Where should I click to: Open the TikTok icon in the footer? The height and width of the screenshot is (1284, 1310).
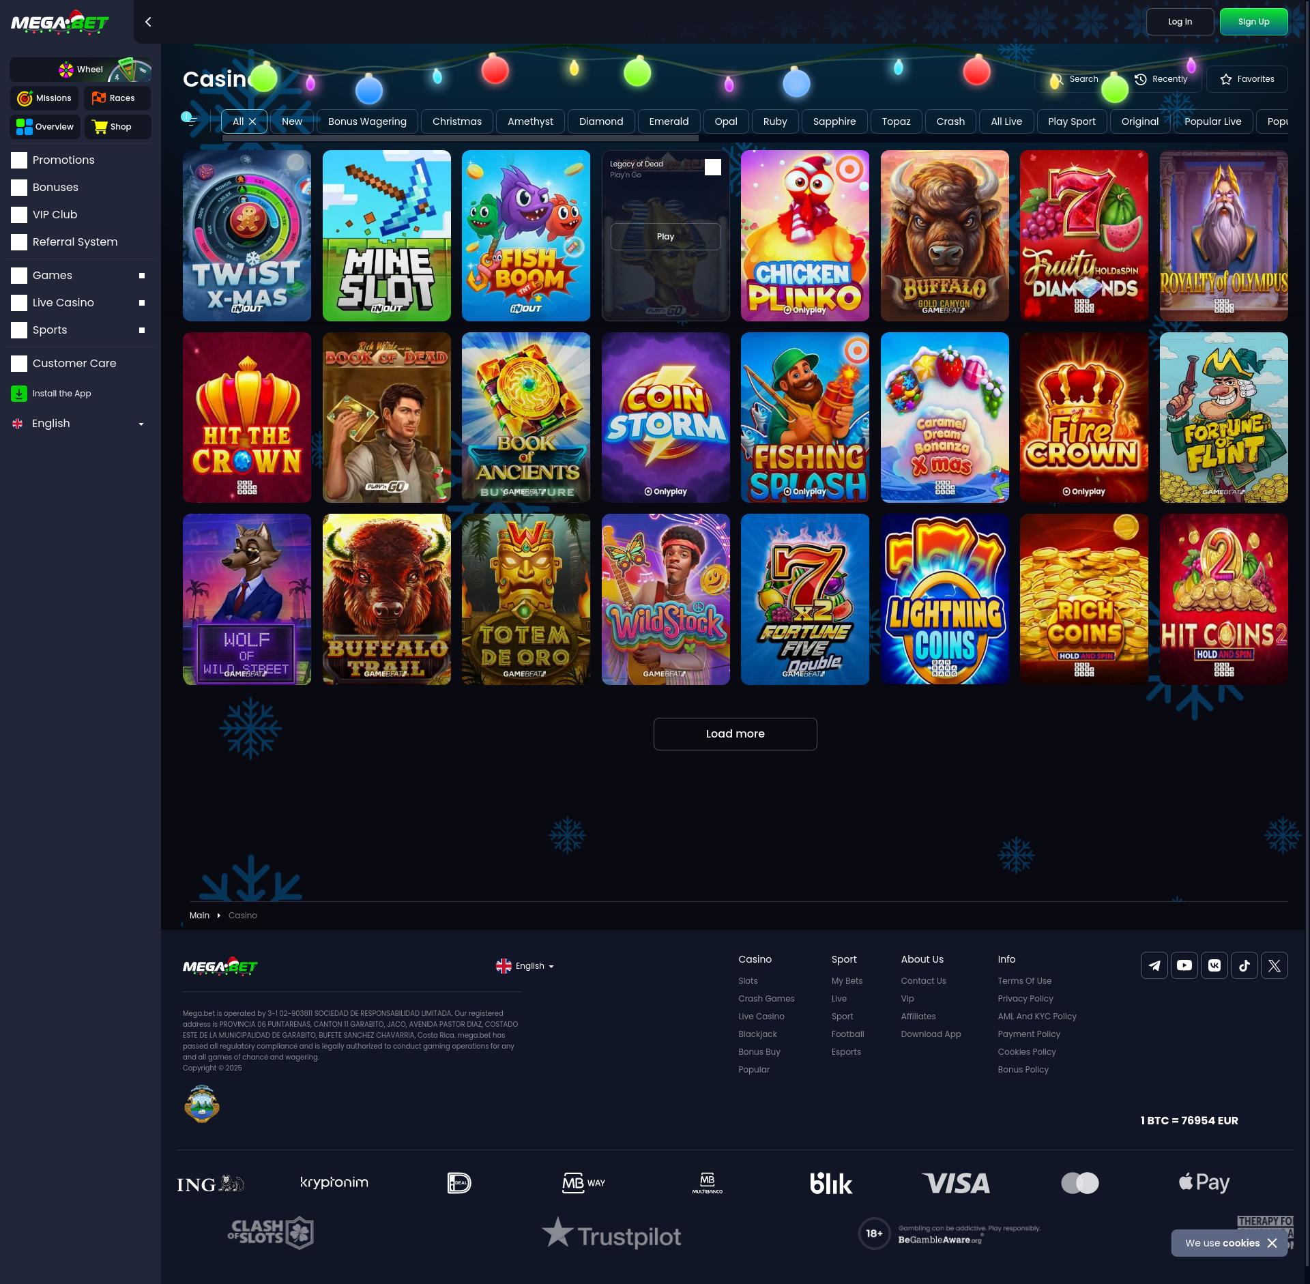[1244, 965]
